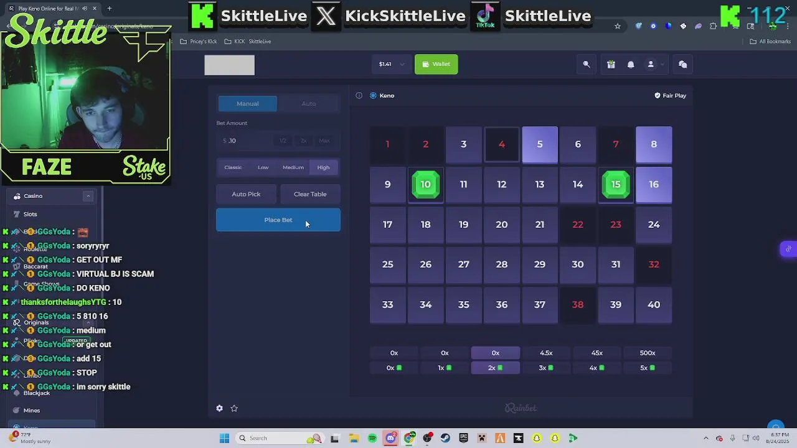Open Slots in casino sidebar

click(x=30, y=214)
